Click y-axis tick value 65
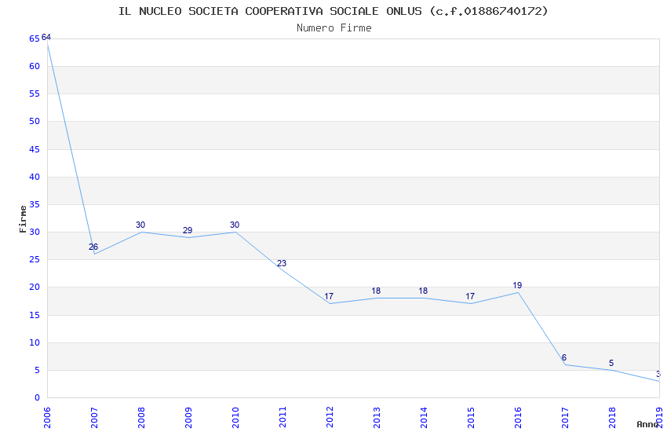Image resolution: width=667 pixels, height=432 pixels. pos(35,38)
